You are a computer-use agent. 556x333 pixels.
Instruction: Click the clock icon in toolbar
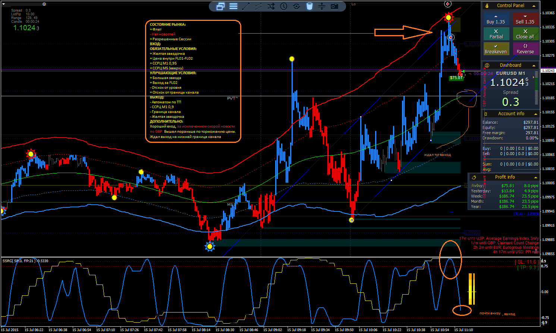click(284, 6)
